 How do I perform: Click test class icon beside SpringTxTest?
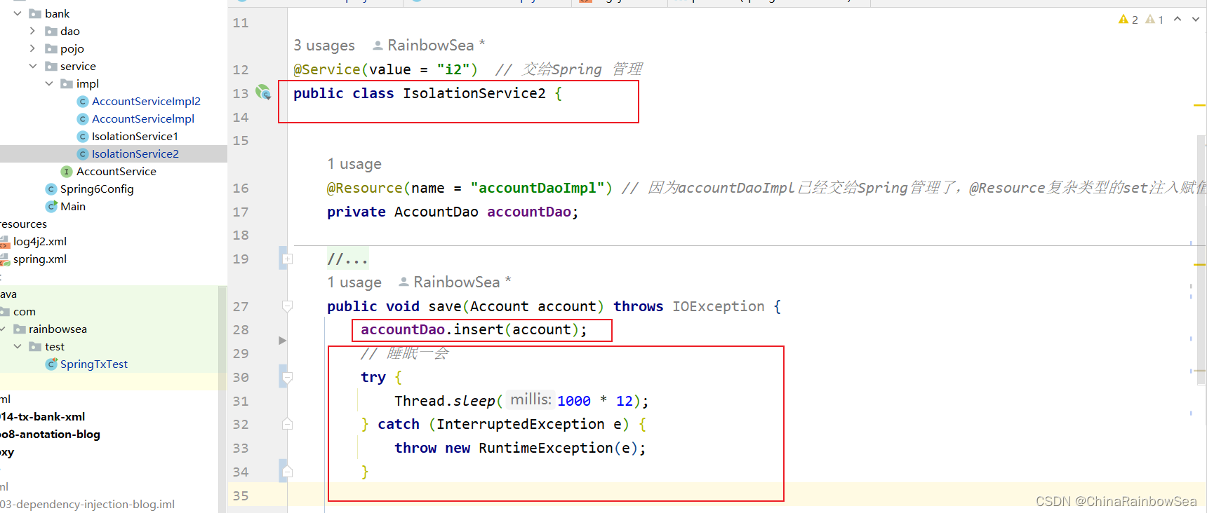coord(51,364)
